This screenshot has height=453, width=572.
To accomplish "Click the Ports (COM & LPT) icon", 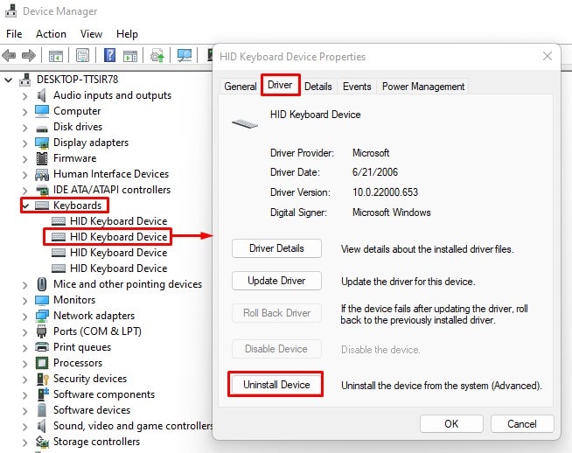I will point(42,331).
